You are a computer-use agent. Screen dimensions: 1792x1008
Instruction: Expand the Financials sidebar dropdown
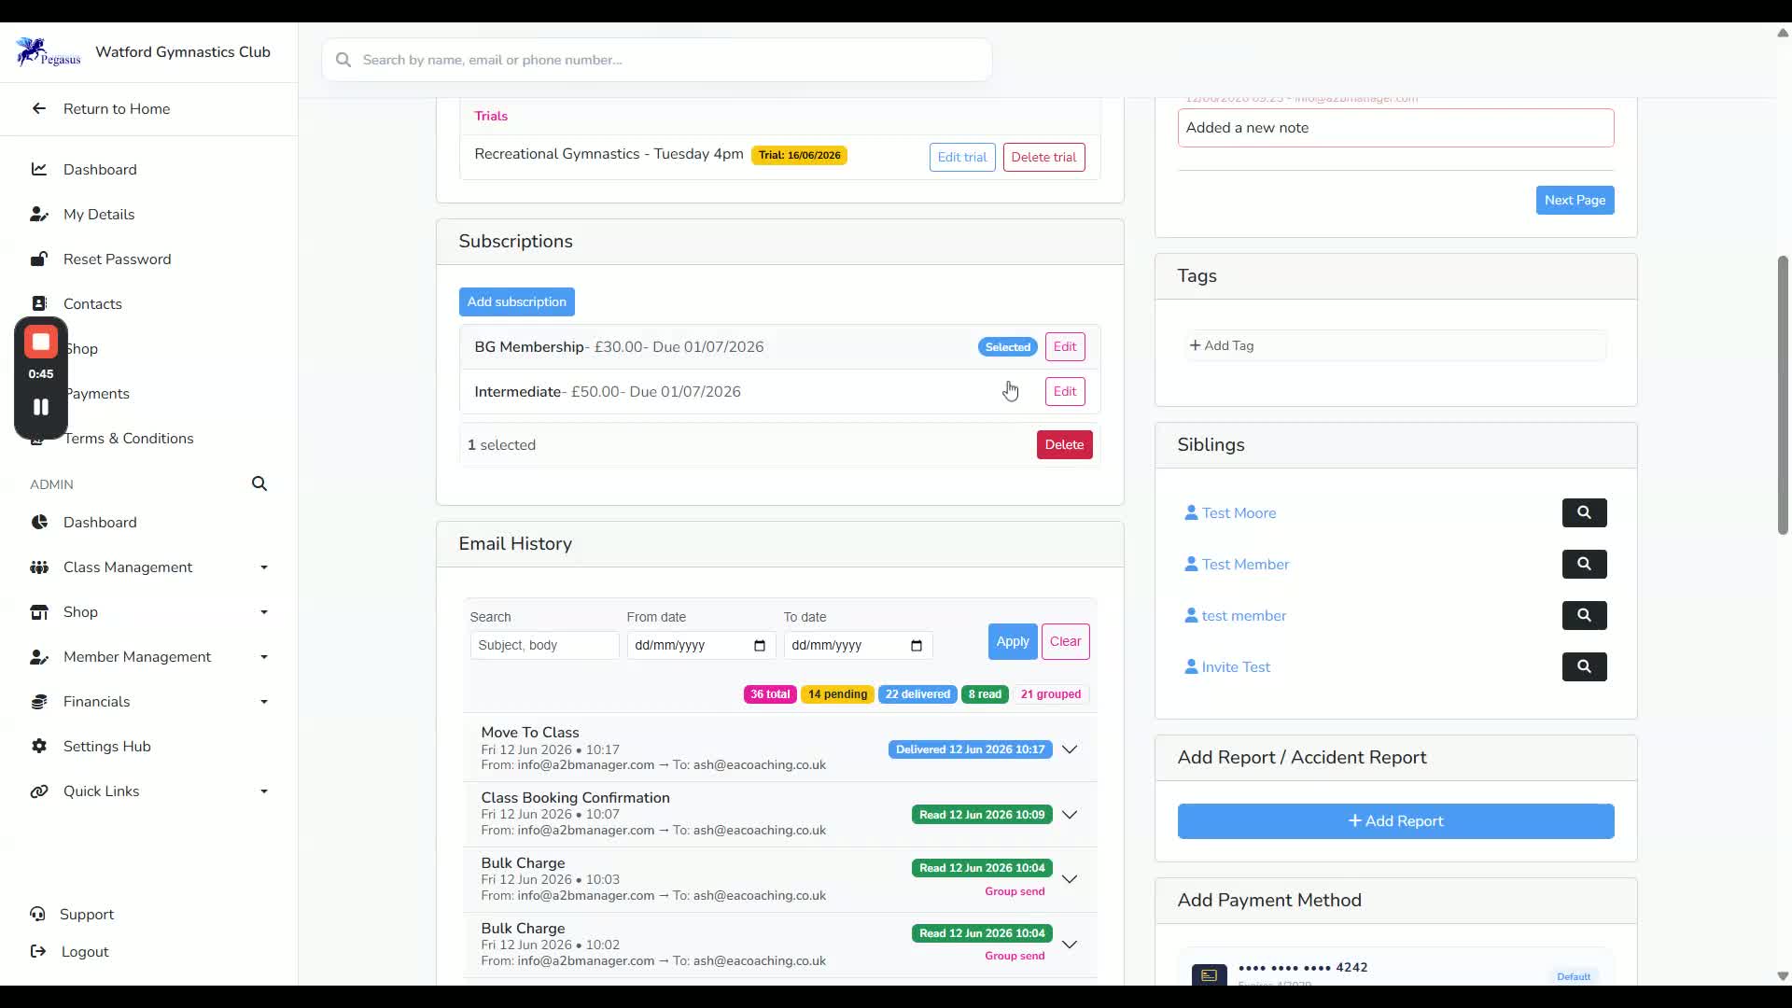(x=264, y=702)
